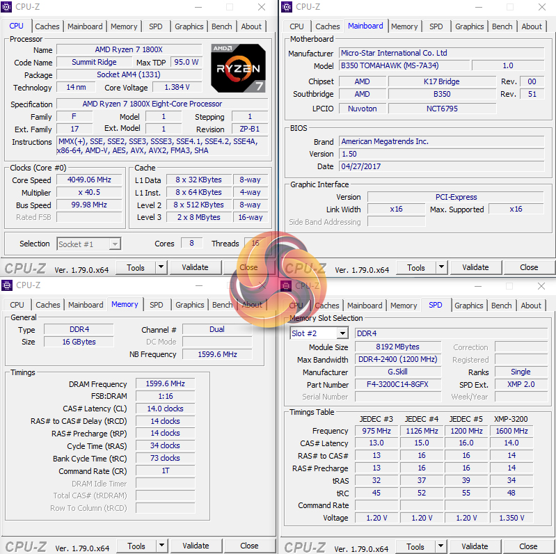Click Validate in the CPU window
This screenshot has width=556, height=554.
pyautogui.click(x=195, y=267)
